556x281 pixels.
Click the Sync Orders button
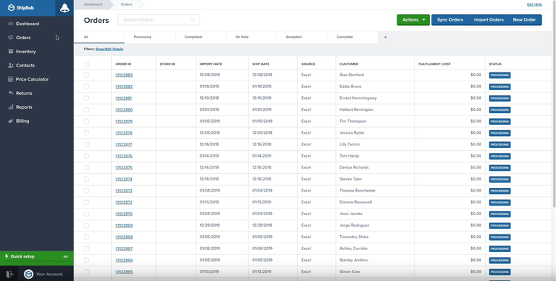pyautogui.click(x=450, y=20)
